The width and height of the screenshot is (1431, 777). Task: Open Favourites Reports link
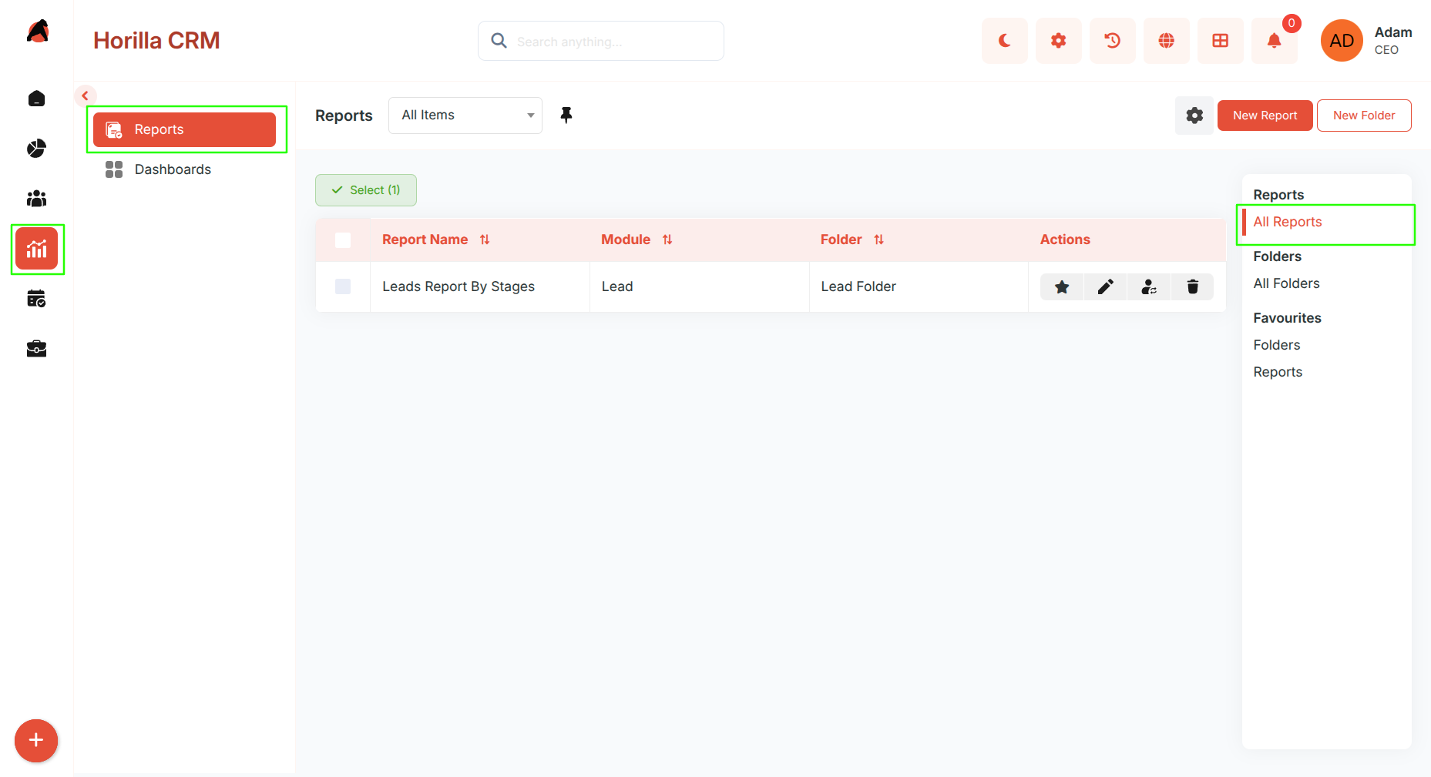[x=1278, y=372]
